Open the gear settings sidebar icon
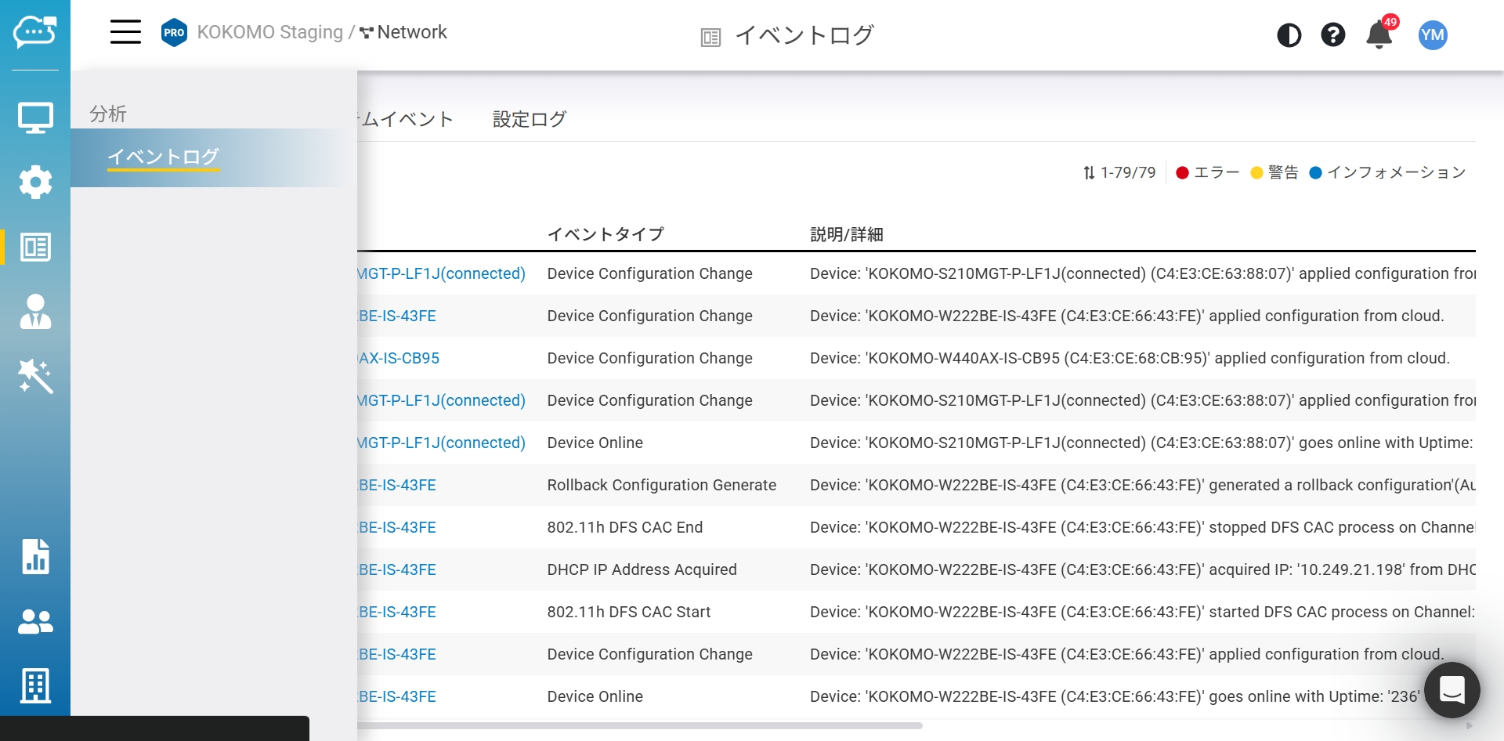1504x741 pixels. 35,183
